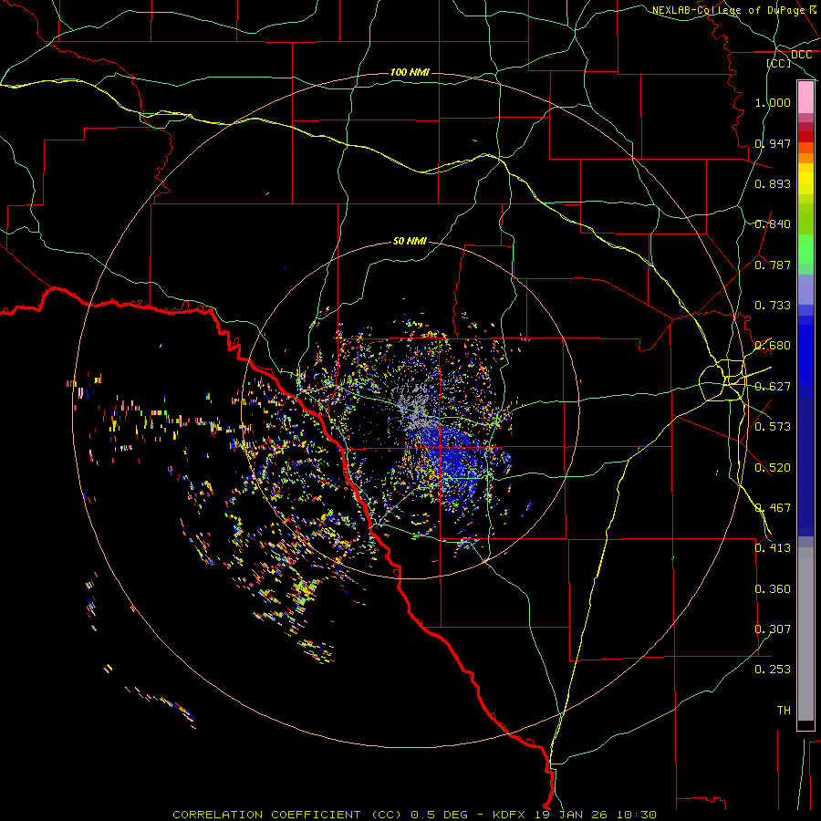Click the 0.467 color scale value
This screenshot has width=821, height=821.
coord(773,508)
